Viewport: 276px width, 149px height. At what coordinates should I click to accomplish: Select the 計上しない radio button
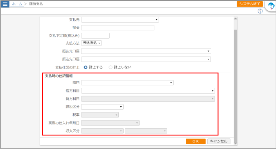[x=111, y=67]
